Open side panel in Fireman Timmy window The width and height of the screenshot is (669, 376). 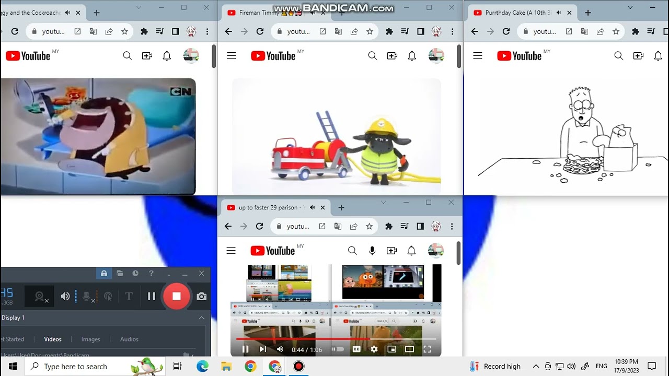tap(421, 31)
